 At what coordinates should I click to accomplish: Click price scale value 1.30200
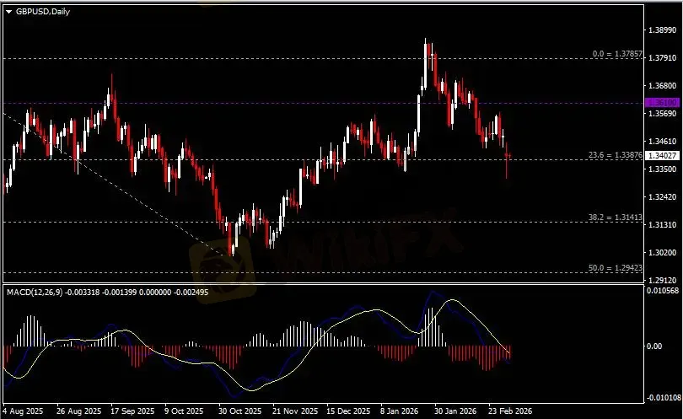[x=662, y=253]
